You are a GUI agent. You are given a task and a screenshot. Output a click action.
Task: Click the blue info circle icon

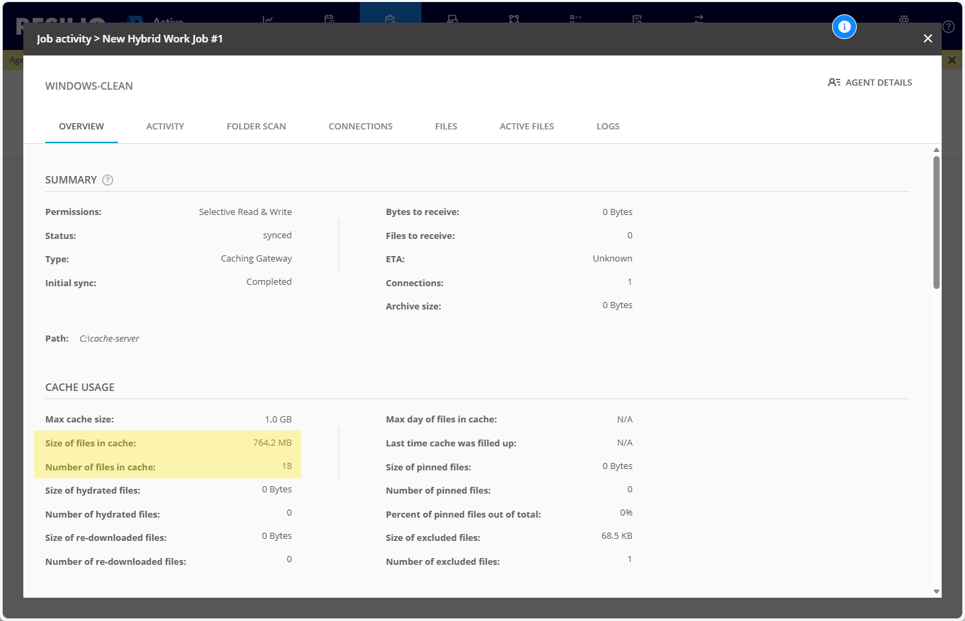(x=844, y=27)
